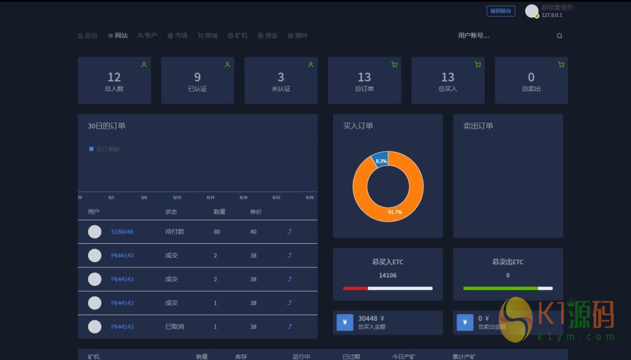Click the avatar in the 已取消 row

coord(94,327)
